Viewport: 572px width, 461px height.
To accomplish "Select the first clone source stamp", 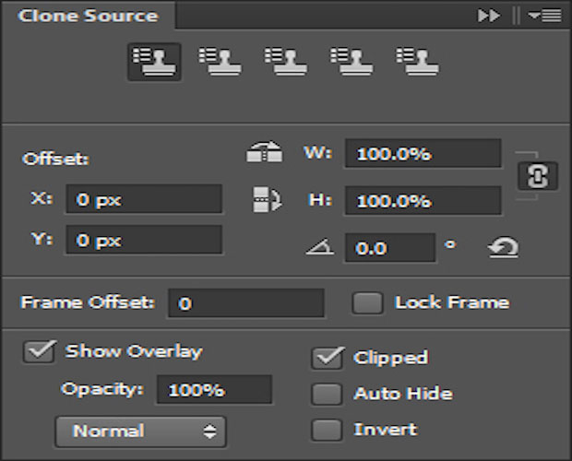I will tap(153, 62).
